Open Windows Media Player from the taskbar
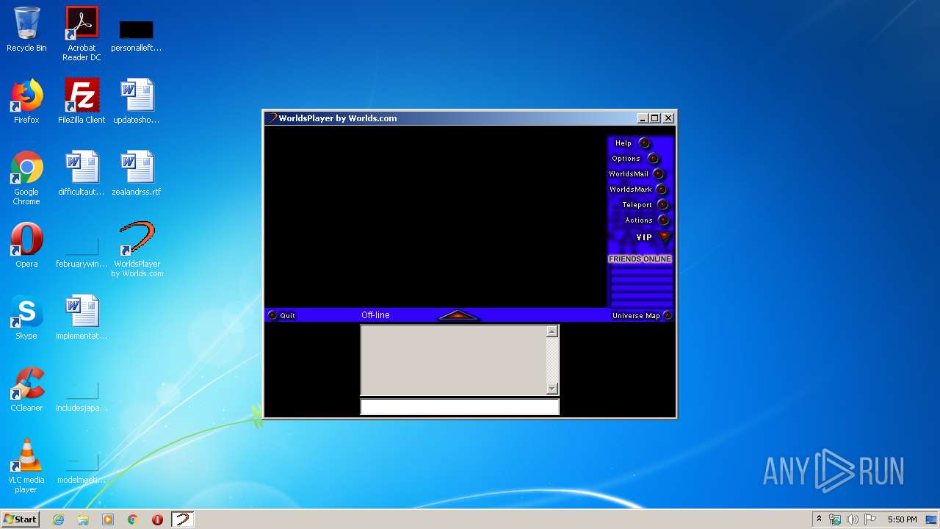This screenshot has height=529, width=940. pos(108,519)
